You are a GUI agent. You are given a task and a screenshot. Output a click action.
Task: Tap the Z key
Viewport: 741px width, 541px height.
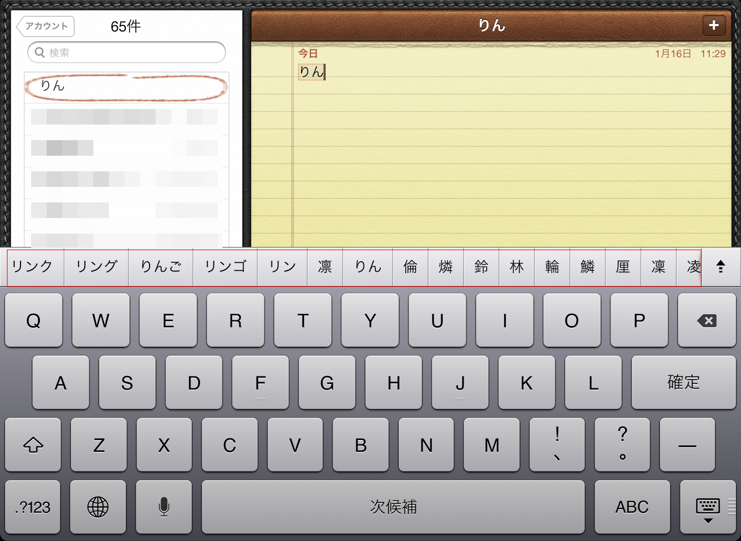click(99, 445)
